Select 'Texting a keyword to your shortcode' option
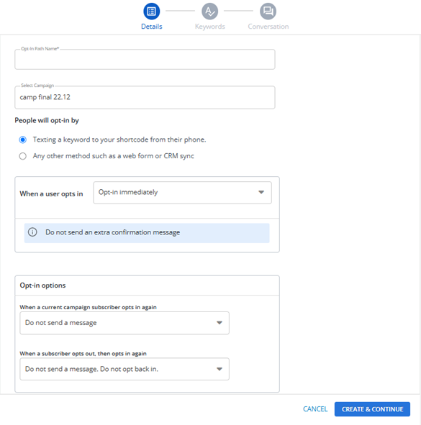Image resolution: width=421 pixels, height=425 pixels. click(23, 140)
